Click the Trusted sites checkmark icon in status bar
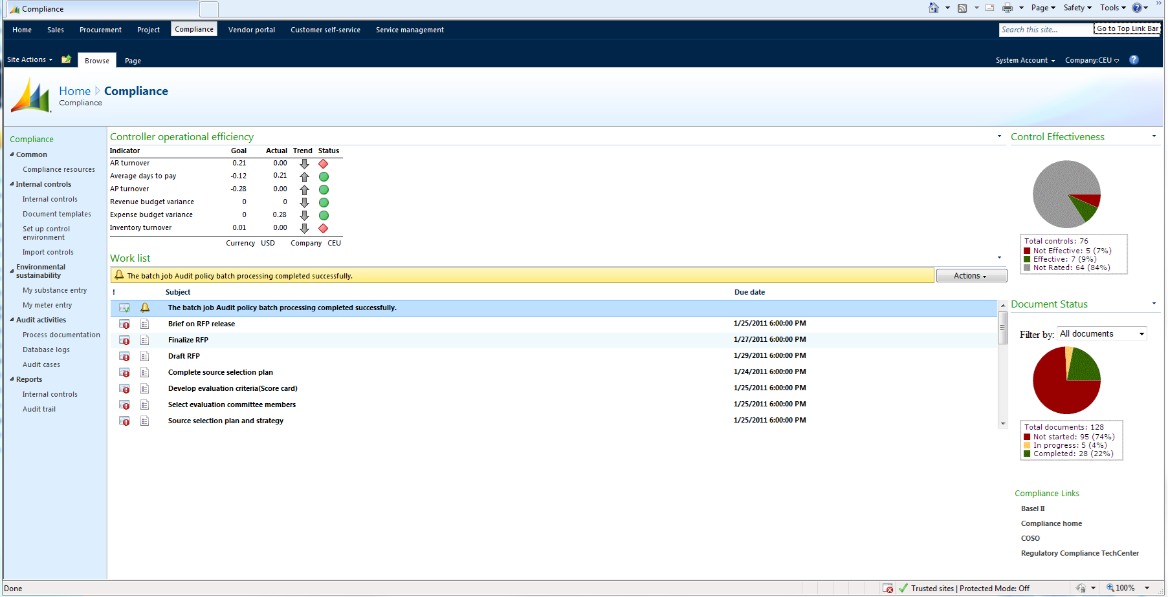The height and width of the screenshot is (597, 1168). tap(903, 588)
